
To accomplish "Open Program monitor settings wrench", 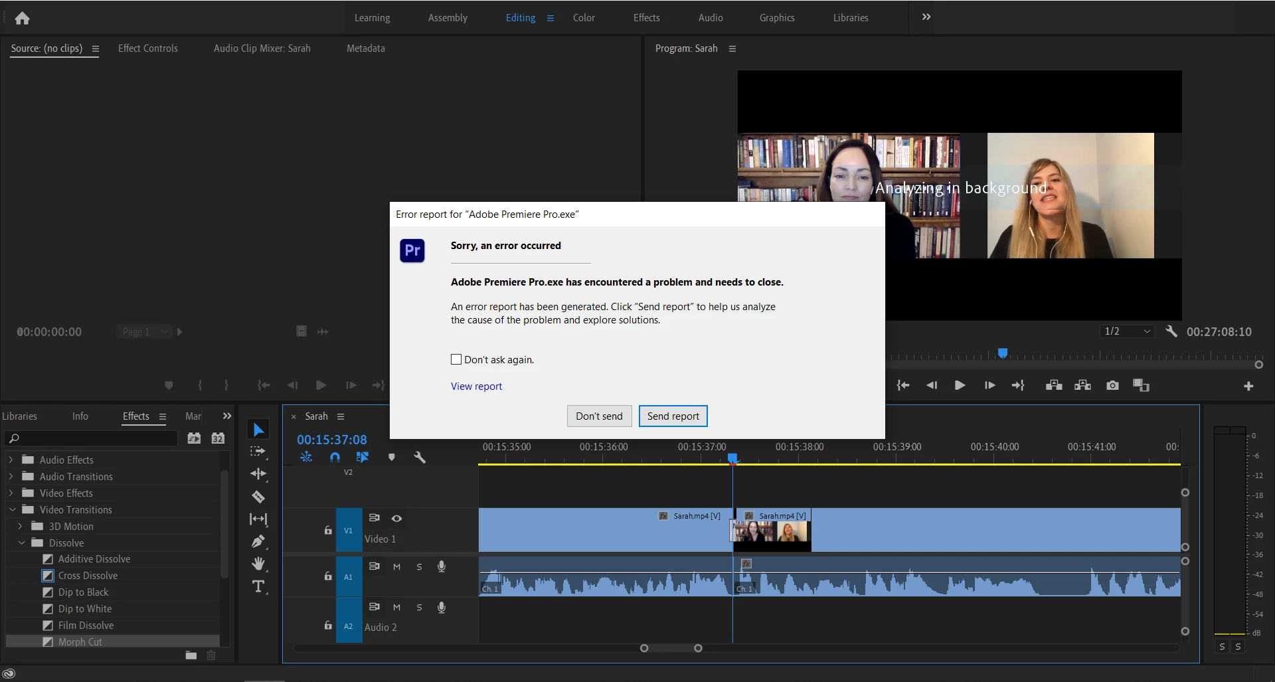I will pos(1171,331).
